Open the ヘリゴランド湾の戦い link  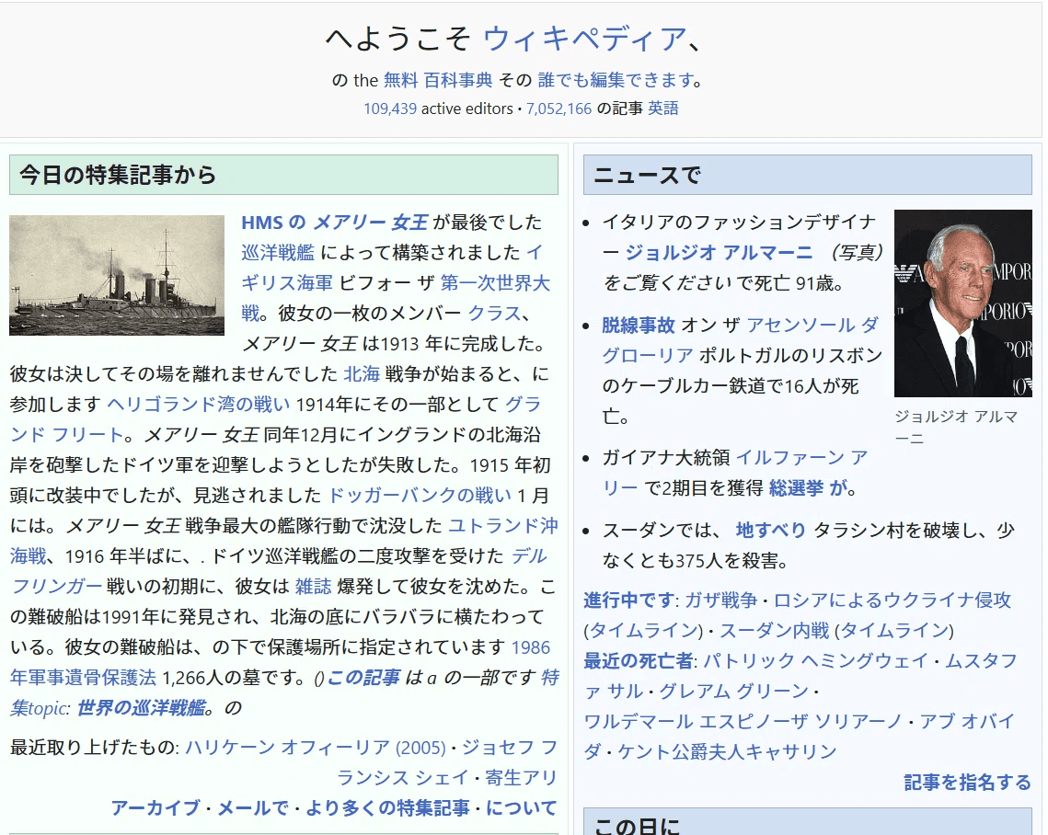click(x=199, y=404)
